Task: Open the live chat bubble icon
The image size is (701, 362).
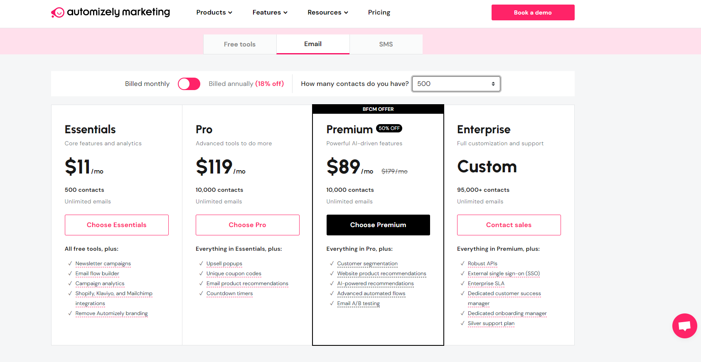Action: click(684, 326)
